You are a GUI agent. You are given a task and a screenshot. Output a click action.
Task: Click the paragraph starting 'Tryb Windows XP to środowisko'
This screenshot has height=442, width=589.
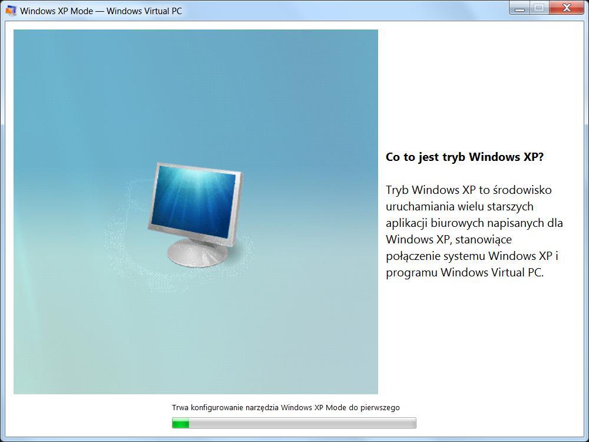(474, 231)
